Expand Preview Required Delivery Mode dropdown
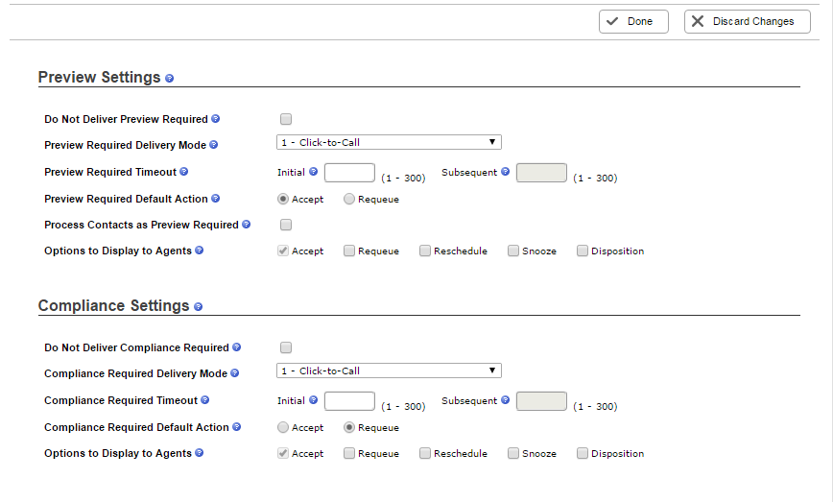This screenshot has width=833, height=502. [x=389, y=142]
